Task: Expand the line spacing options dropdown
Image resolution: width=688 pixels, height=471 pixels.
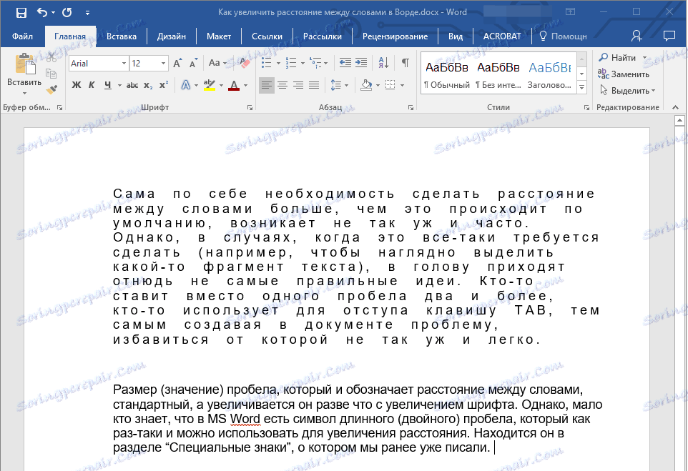Action: [x=340, y=86]
